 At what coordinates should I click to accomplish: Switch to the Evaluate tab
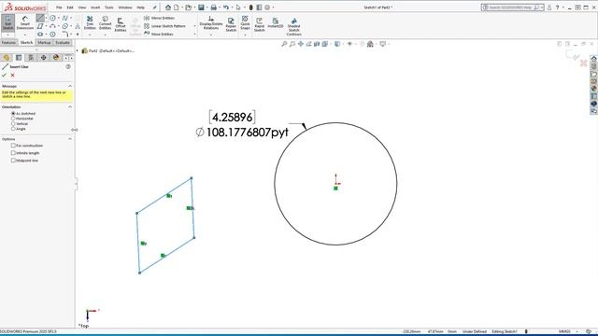tap(63, 43)
